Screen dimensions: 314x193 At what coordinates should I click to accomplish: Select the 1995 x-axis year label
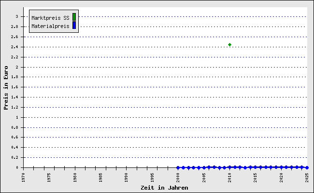[152, 177]
